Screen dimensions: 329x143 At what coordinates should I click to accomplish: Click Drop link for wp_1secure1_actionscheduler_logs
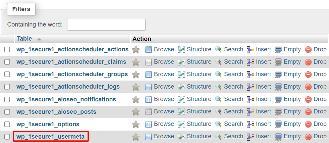pyautogui.click(x=320, y=87)
